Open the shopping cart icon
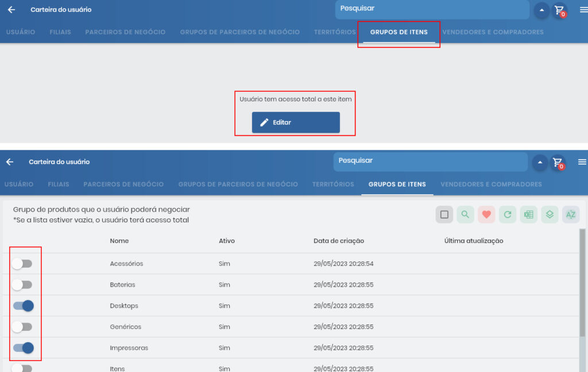Viewport: 588px width, 372px height. [558, 10]
